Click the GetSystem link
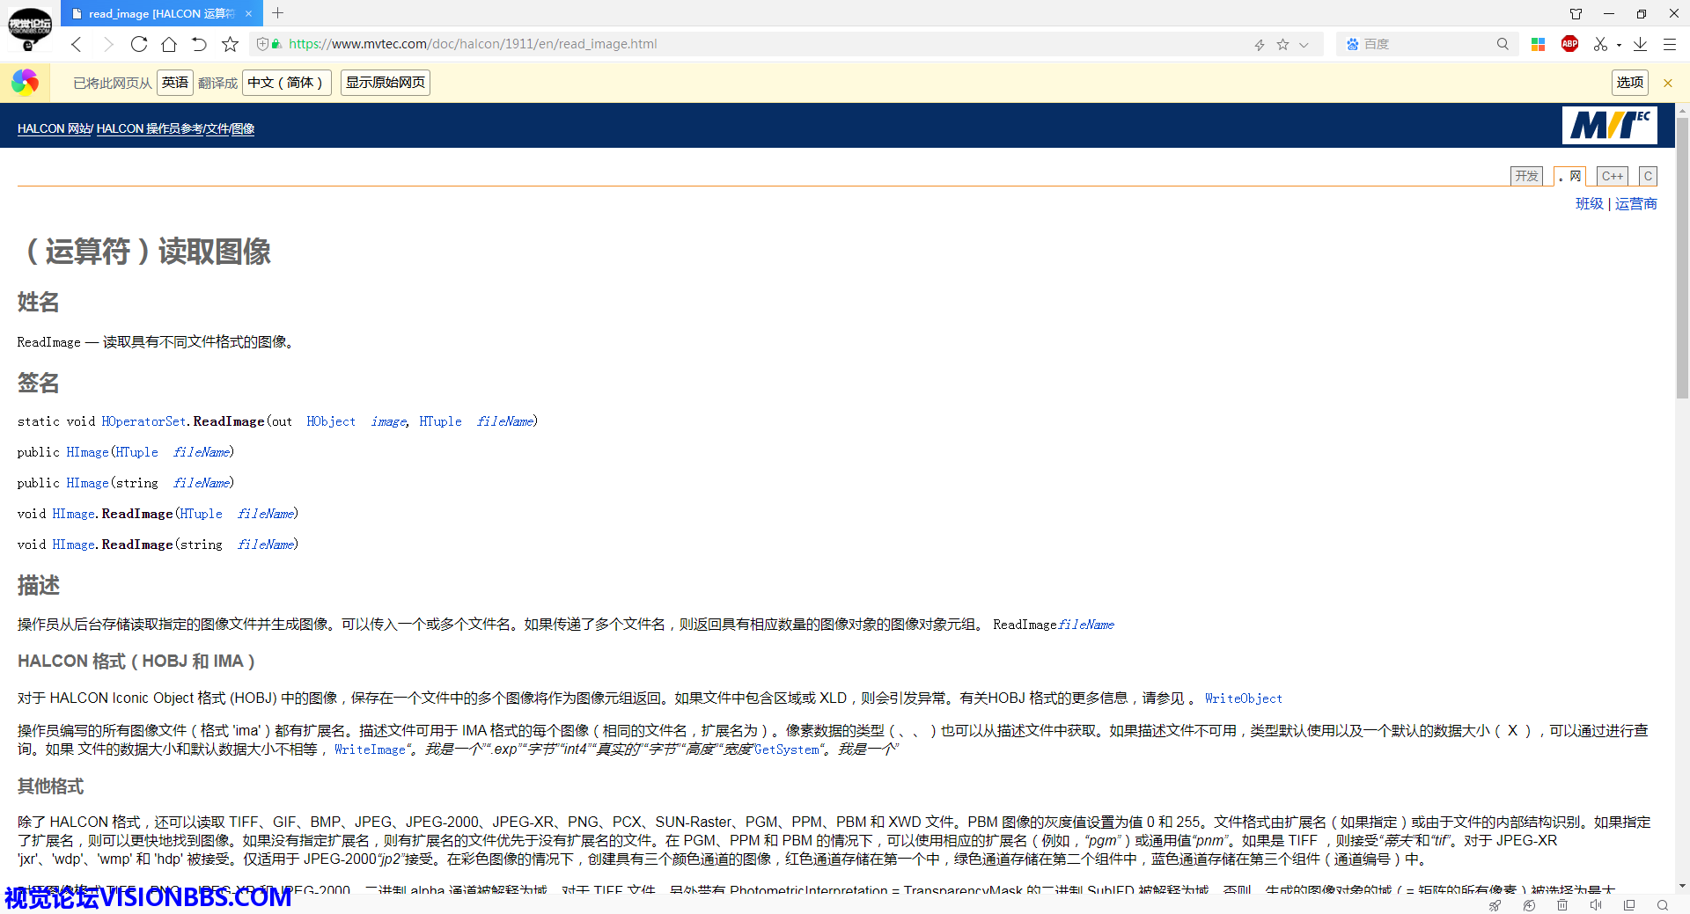Screen dimensions: 1690x914 786,749
